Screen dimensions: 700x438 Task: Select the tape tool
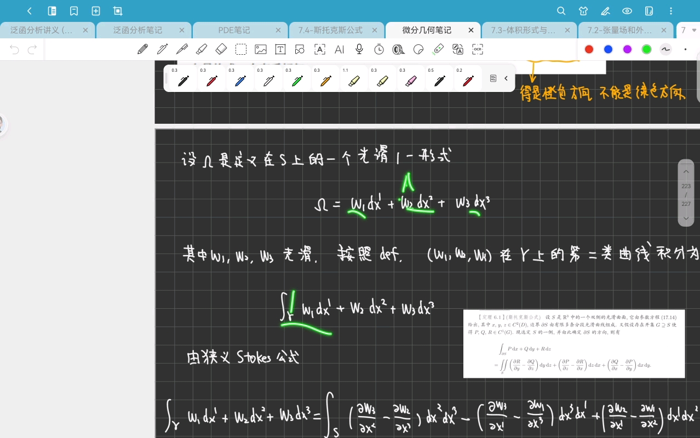399,49
